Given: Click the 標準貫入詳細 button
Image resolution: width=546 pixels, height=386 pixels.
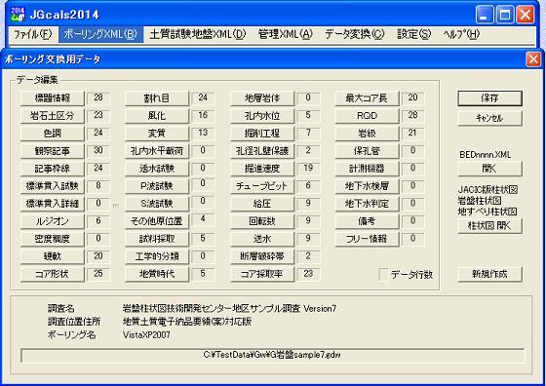Looking at the screenshot, I should click(53, 204).
